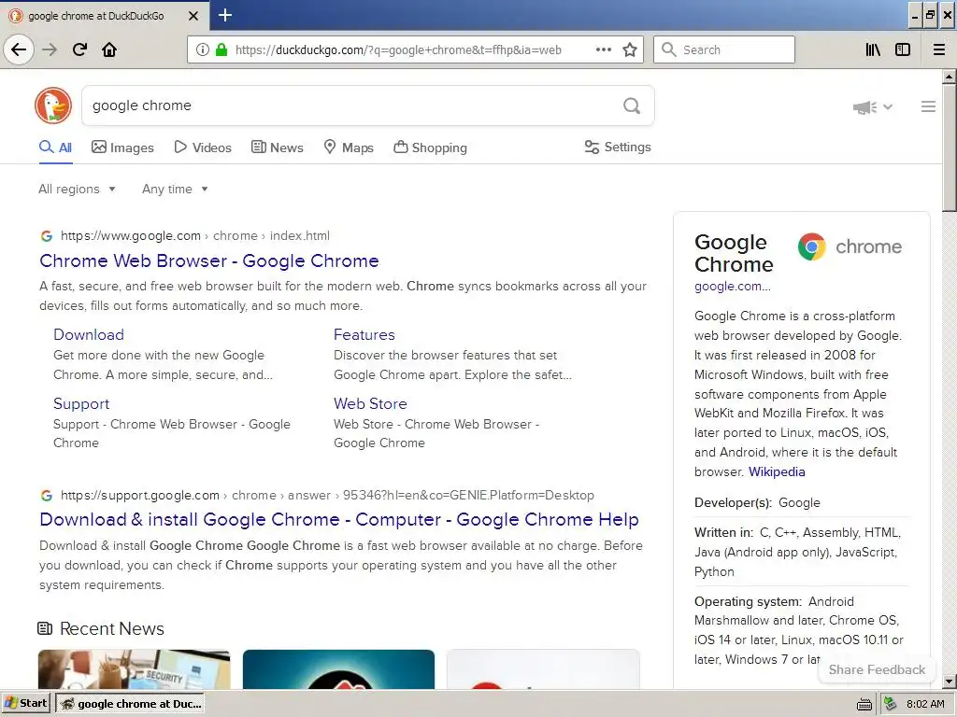Click the Google favicon beside www.google.com result
The width and height of the screenshot is (957, 717).
pos(47,236)
